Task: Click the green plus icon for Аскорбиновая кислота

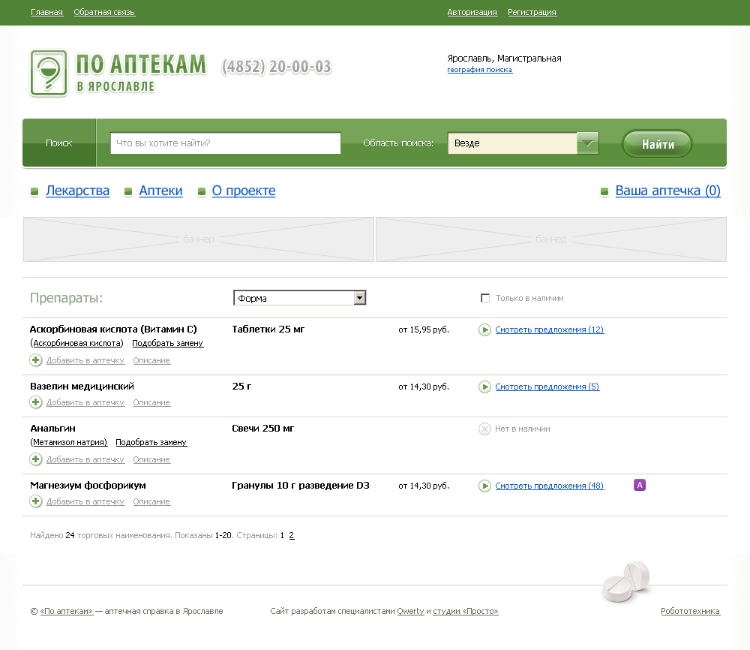Action: coord(35,360)
